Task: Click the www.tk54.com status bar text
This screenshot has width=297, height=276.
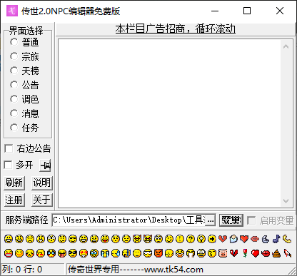Action: 173,270
